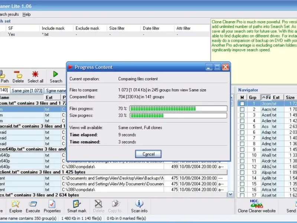Select Navigator row 6 Adap
Viewport: 297px width, 223px height.
pos(267,132)
